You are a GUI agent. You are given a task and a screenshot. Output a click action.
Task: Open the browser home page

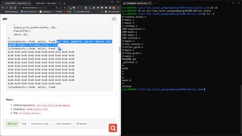coord(15,8)
